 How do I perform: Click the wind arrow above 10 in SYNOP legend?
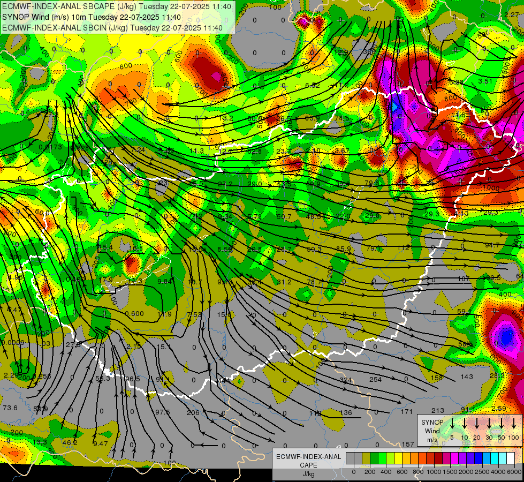click(464, 423)
